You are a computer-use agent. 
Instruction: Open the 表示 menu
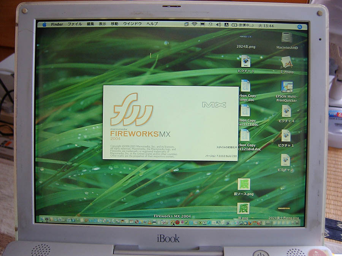(102, 24)
